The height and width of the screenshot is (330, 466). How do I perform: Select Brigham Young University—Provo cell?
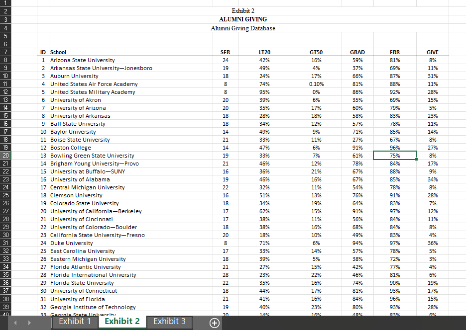[x=131, y=164]
